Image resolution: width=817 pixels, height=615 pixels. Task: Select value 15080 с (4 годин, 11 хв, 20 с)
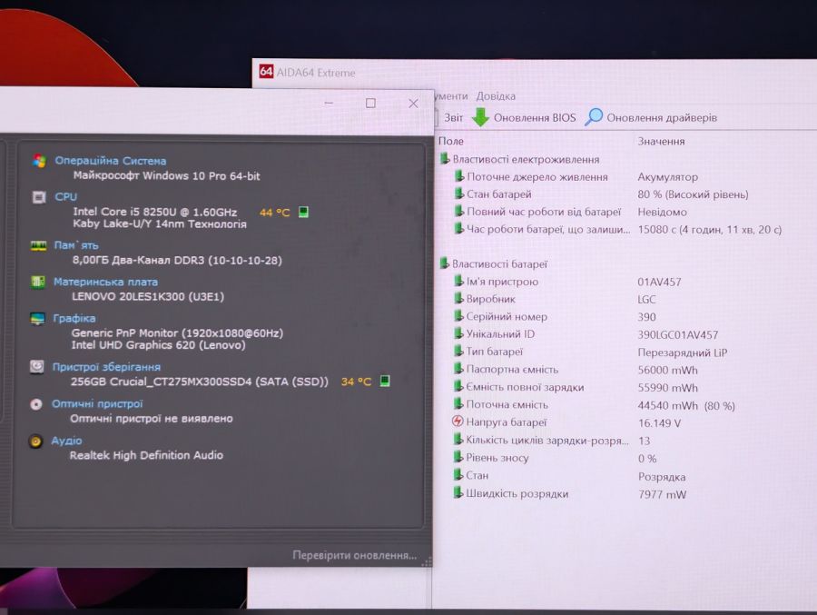pyautogui.click(x=710, y=230)
